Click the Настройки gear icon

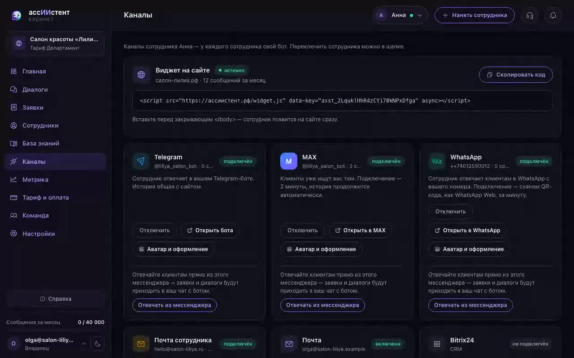coord(13,234)
